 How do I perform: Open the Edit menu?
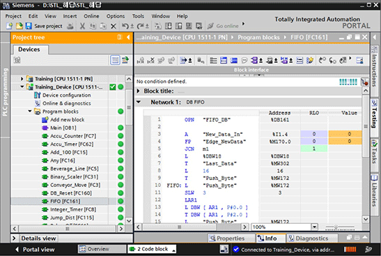33,16
